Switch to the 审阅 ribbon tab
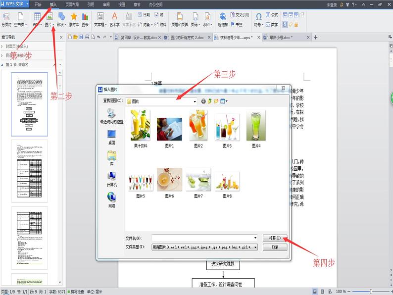Viewport: 393px width, 295px height. [x=106, y=4]
